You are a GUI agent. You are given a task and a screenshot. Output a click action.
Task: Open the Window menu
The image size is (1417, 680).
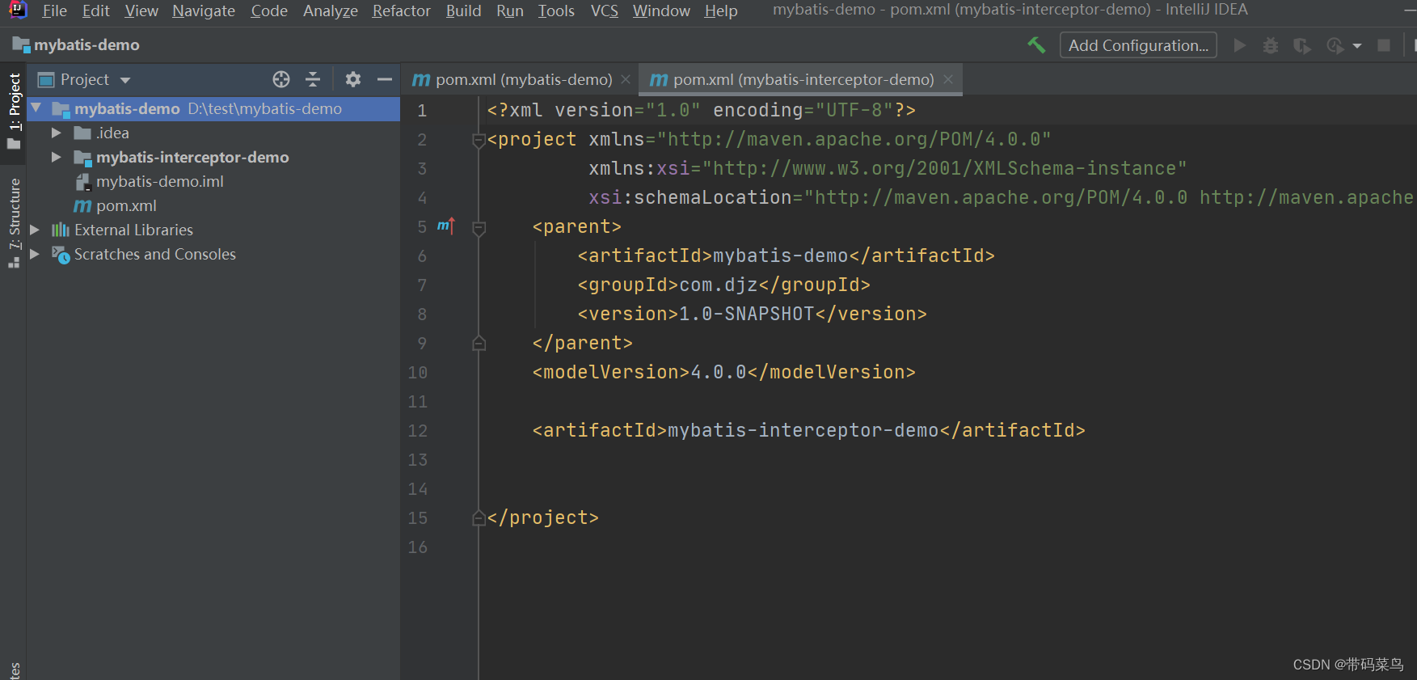pyautogui.click(x=661, y=11)
